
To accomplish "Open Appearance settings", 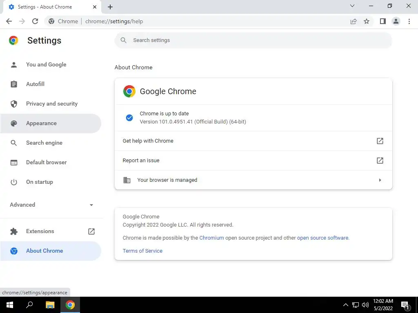I will [51, 123].
